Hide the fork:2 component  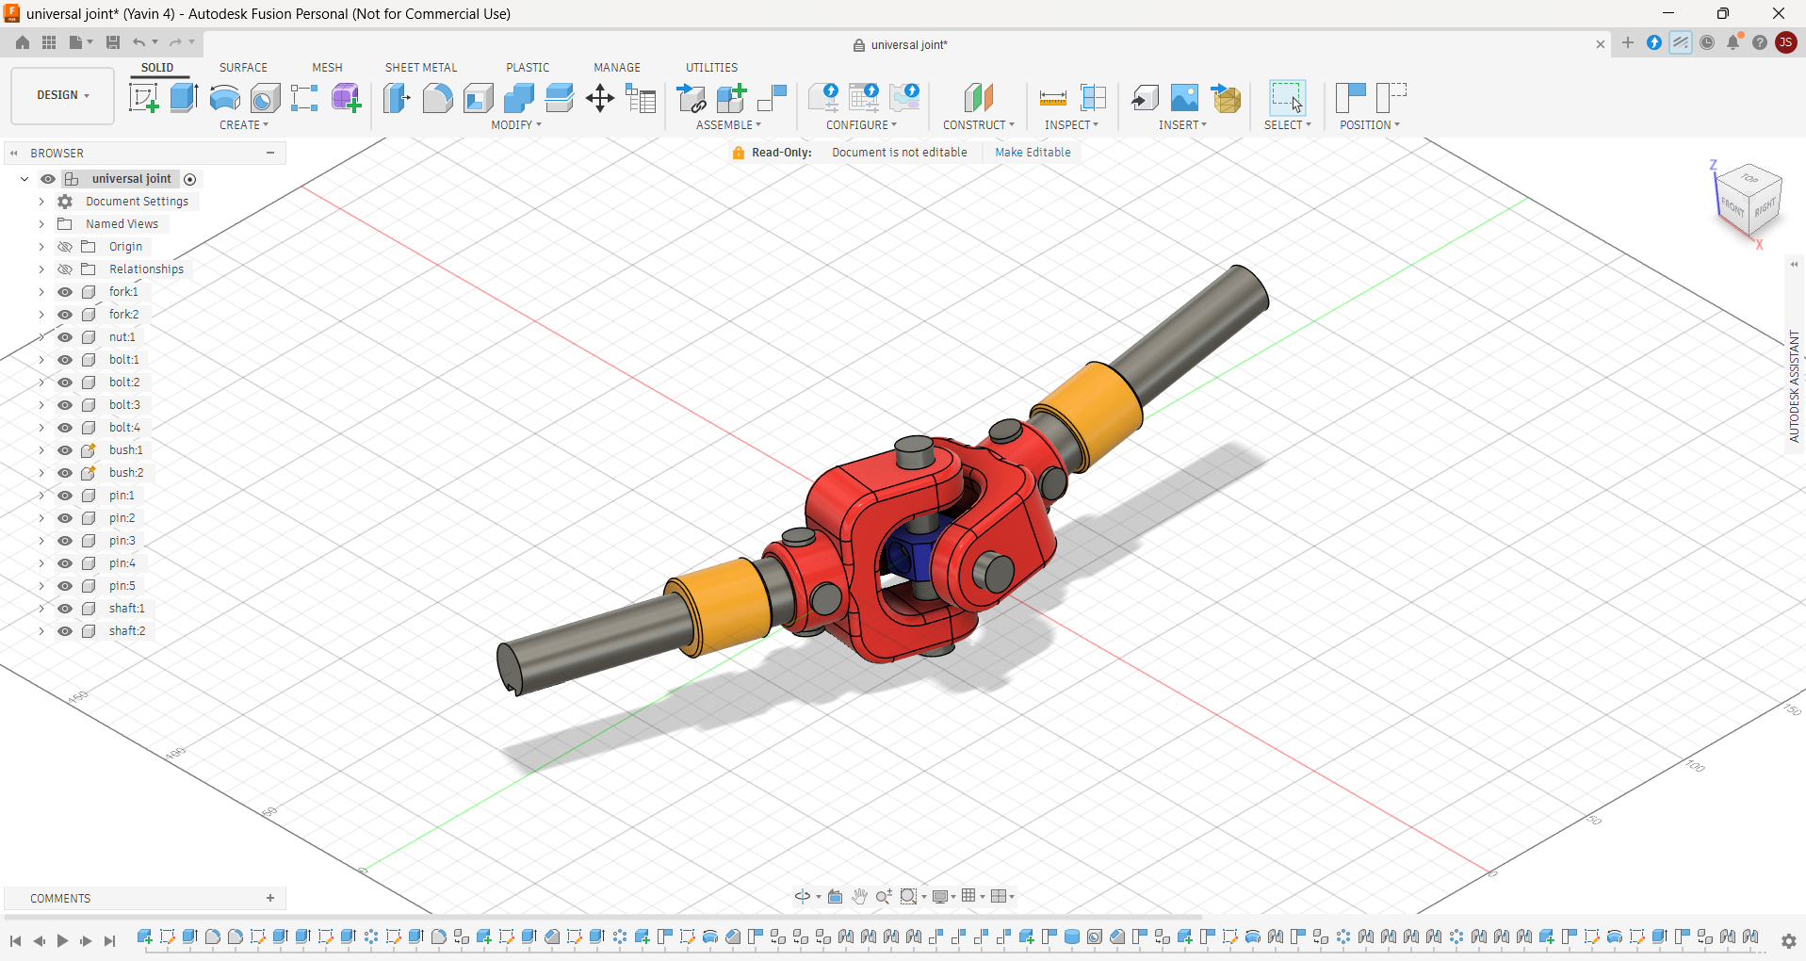click(65, 315)
